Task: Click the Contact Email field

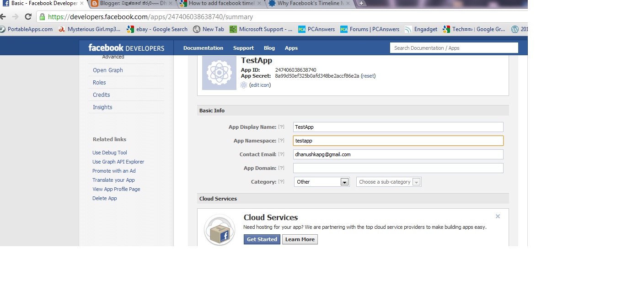Action: click(398, 154)
